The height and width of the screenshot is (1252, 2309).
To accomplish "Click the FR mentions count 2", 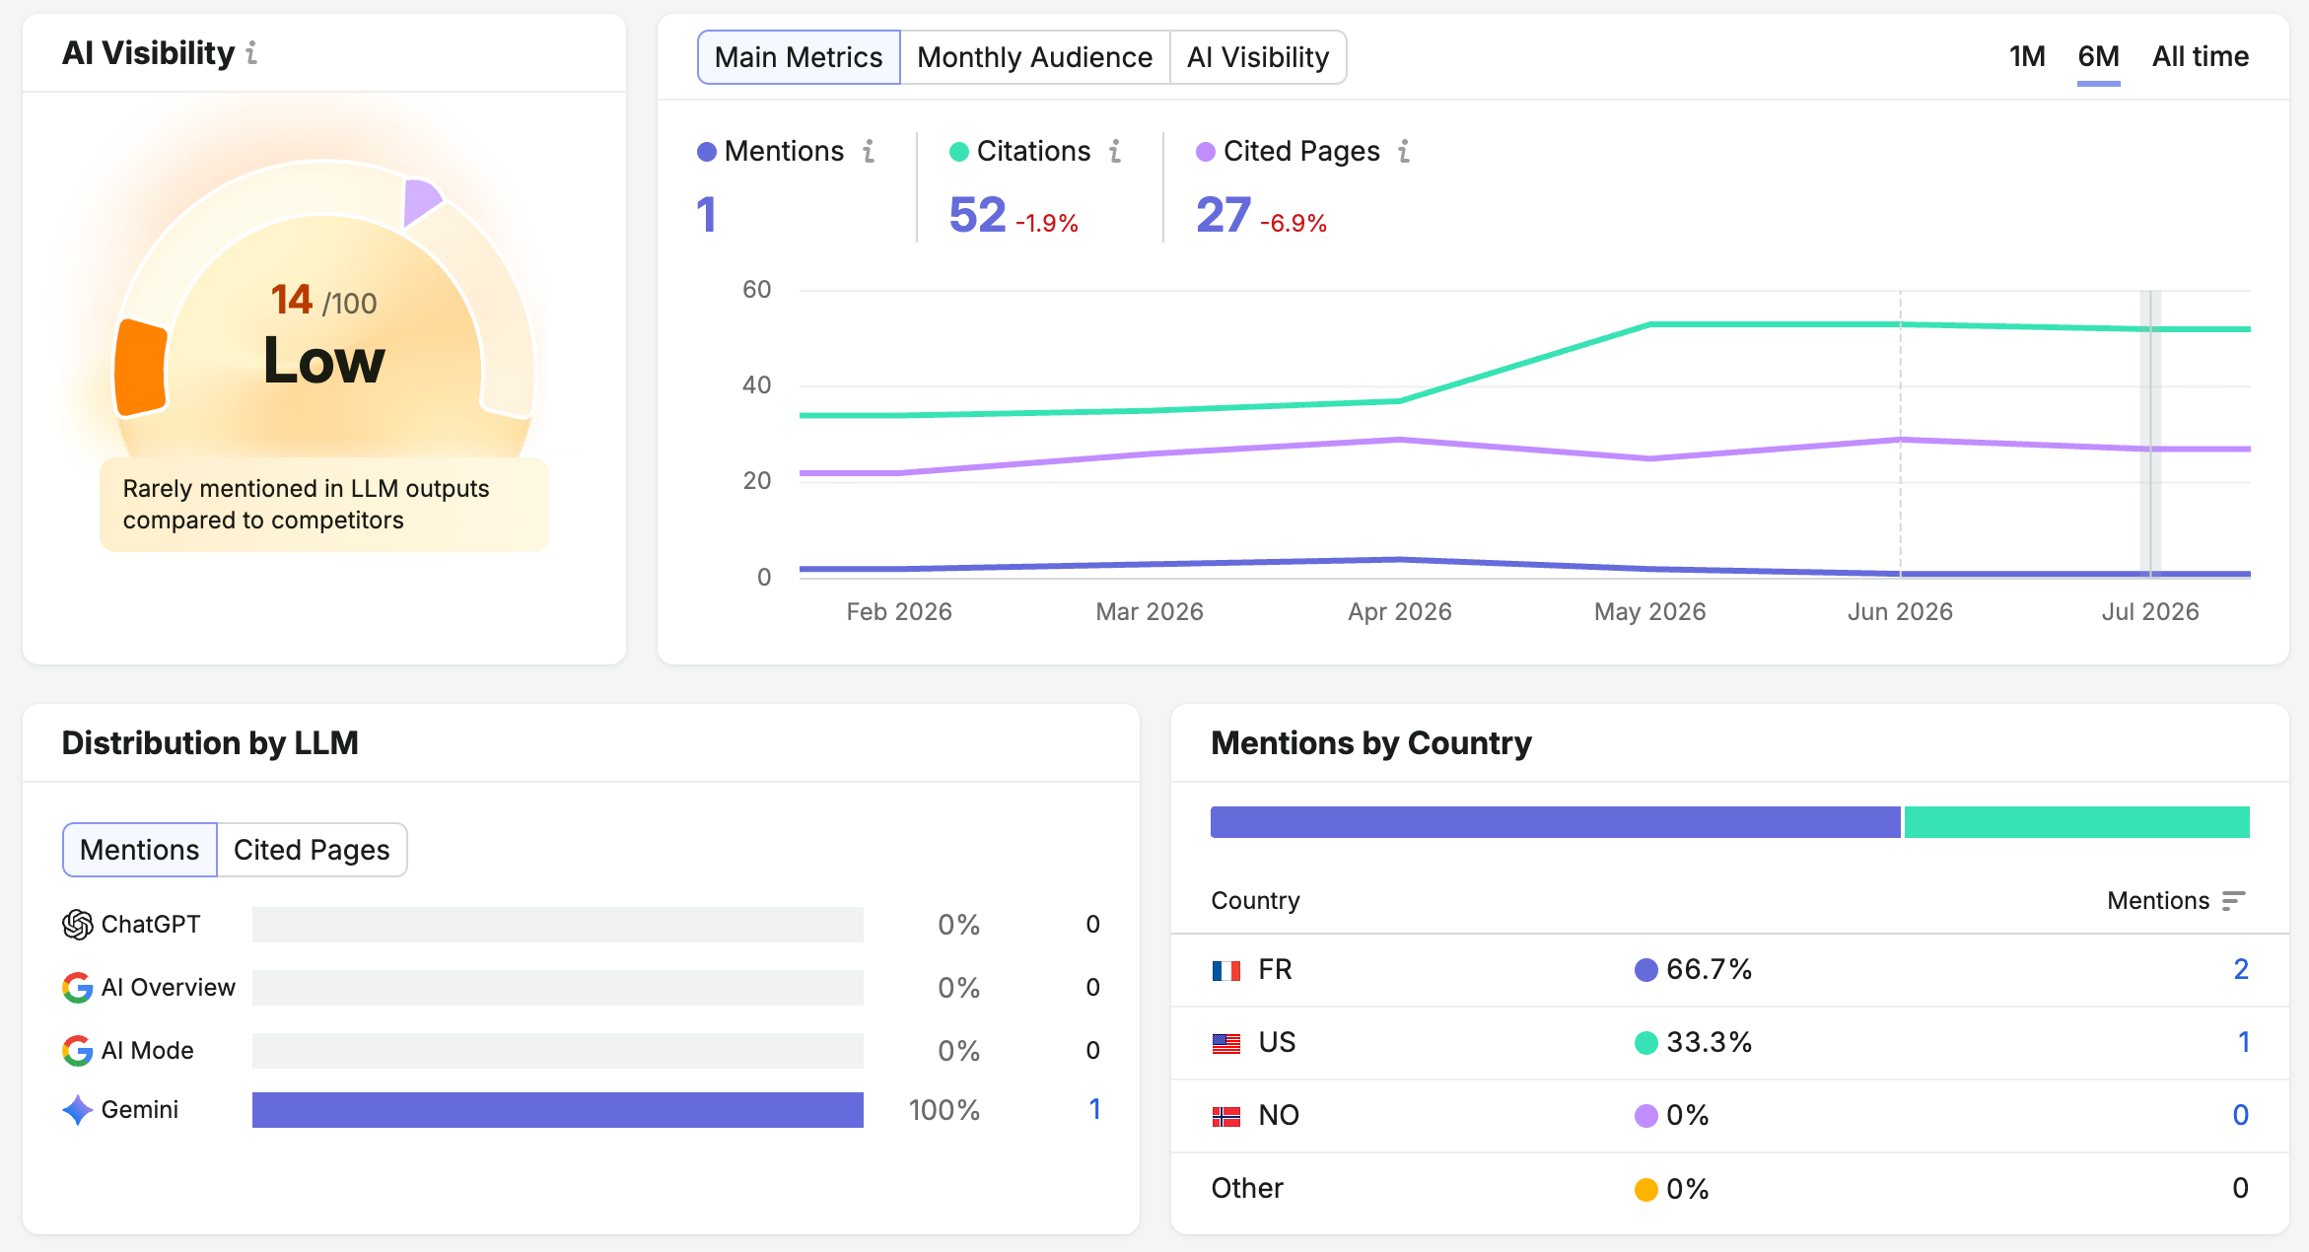I will [x=2240, y=970].
